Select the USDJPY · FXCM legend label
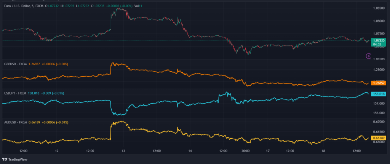Screen dimensions: 390x164 (15, 93)
